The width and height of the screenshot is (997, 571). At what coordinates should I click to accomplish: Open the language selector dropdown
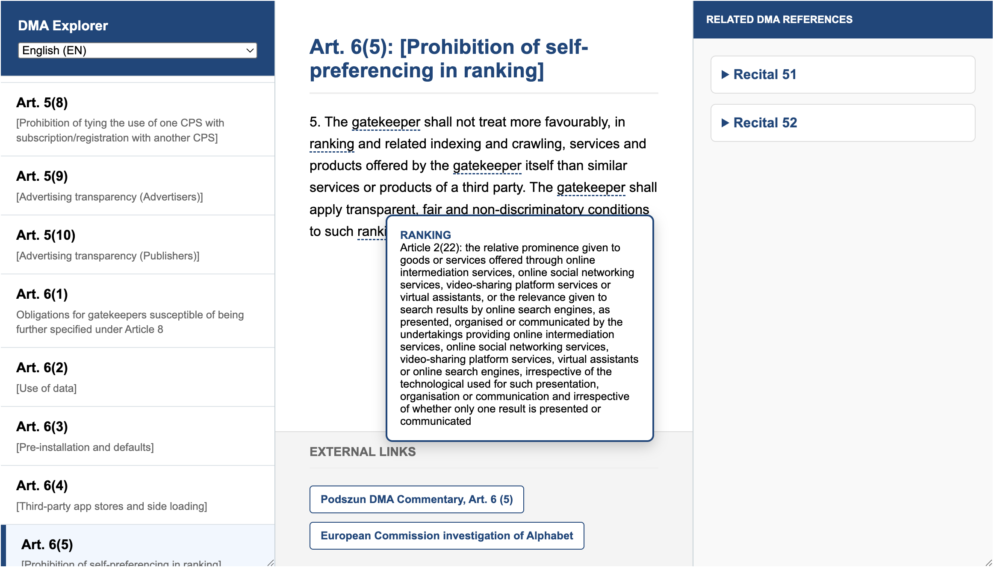pyautogui.click(x=137, y=50)
